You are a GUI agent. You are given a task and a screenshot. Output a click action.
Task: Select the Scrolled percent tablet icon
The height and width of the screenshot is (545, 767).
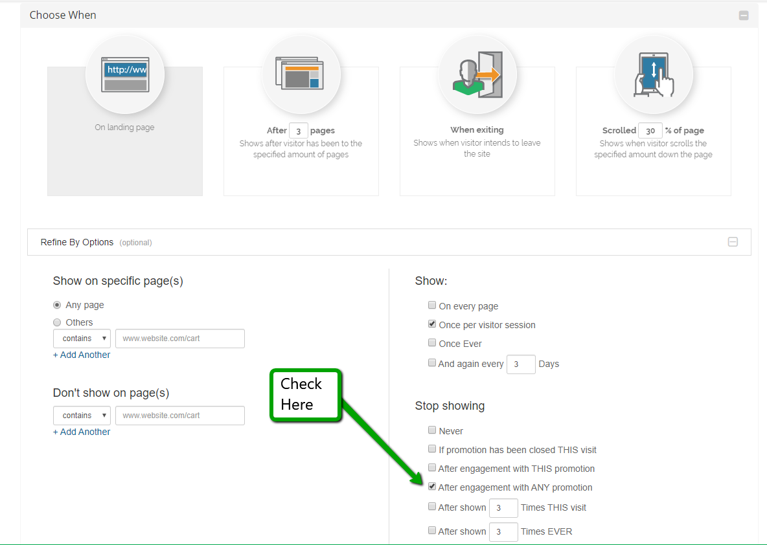pyautogui.click(x=654, y=74)
